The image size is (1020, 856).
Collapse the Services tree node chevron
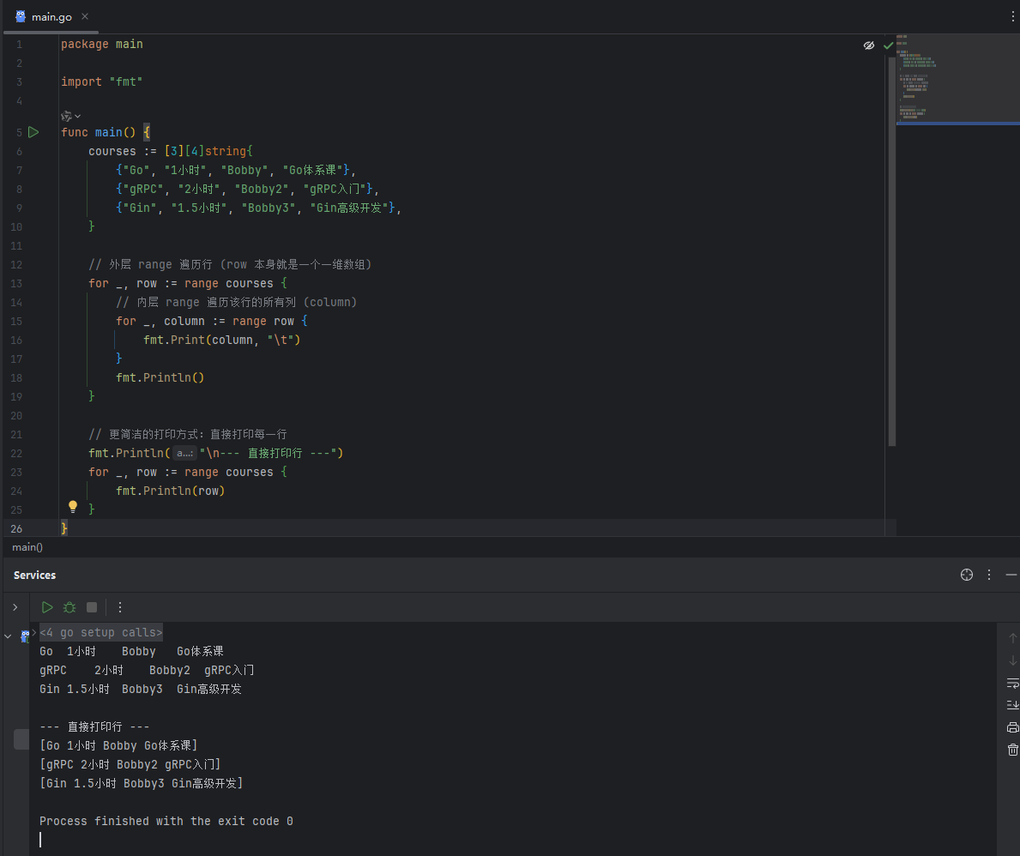click(x=8, y=636)
